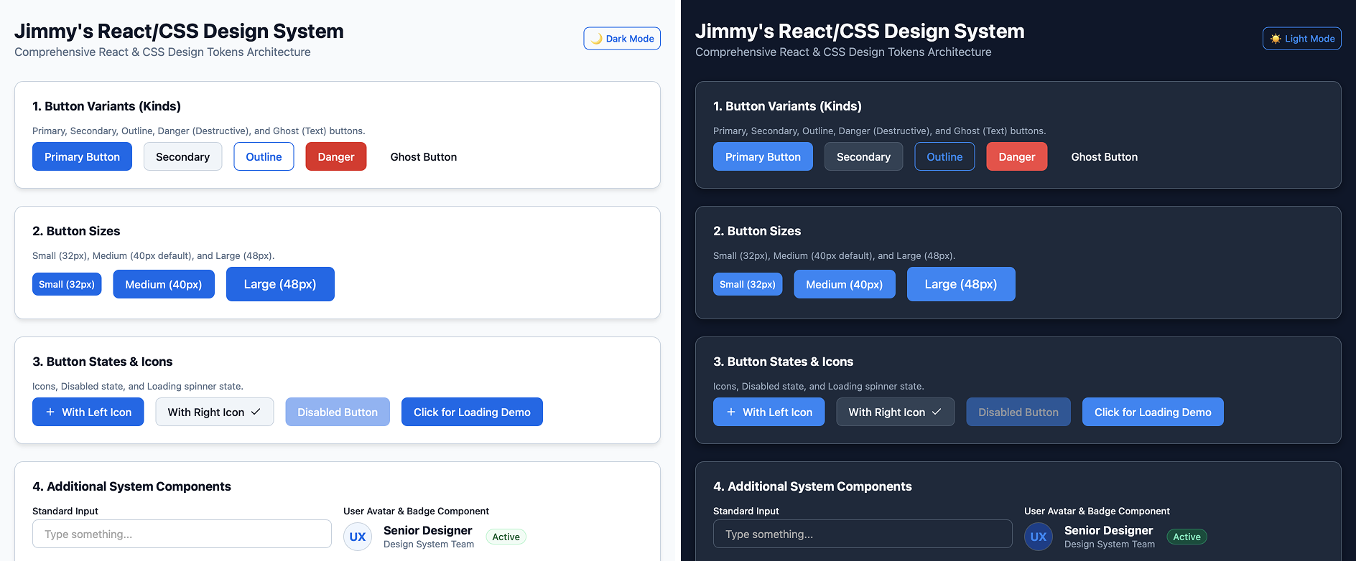Click dark heading '4. Additional System Components'
This screenshot has height=561, width=1356.
click(x=812, y=486)
